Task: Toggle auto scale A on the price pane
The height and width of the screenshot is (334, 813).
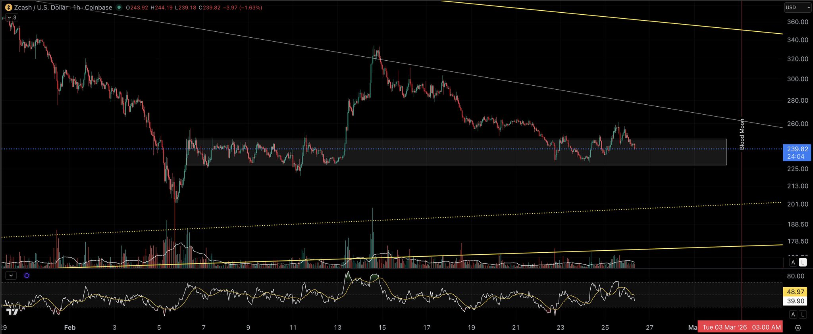Action: tap(793, 262)
